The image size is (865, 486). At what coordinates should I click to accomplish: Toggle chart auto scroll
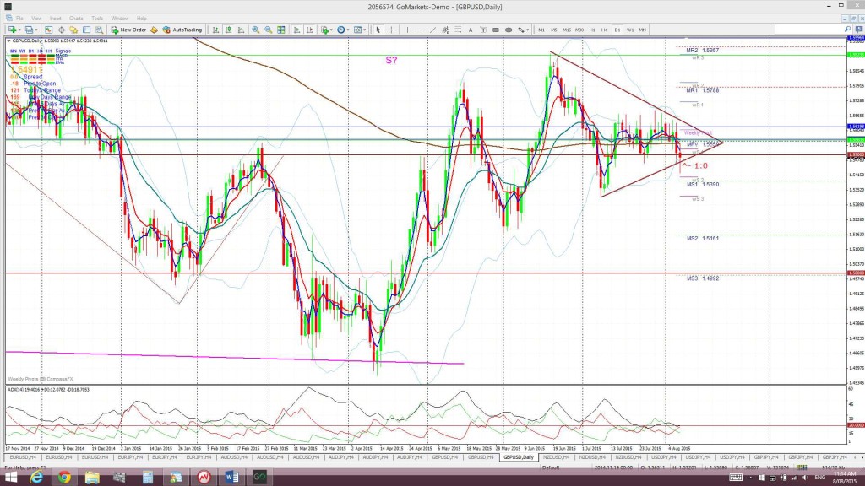point(296,30)
